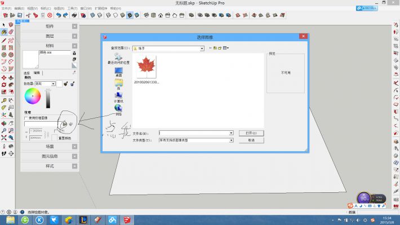This screenshot has width=400, height=225.
Task: Close the select image dialog
Action: coord(303,36)
